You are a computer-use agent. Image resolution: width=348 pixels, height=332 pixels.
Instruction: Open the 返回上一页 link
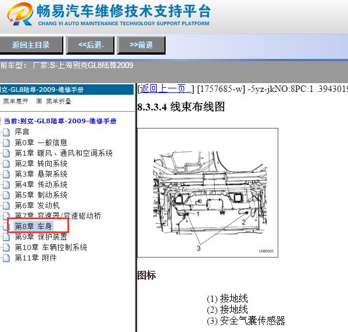coord(166,89)
